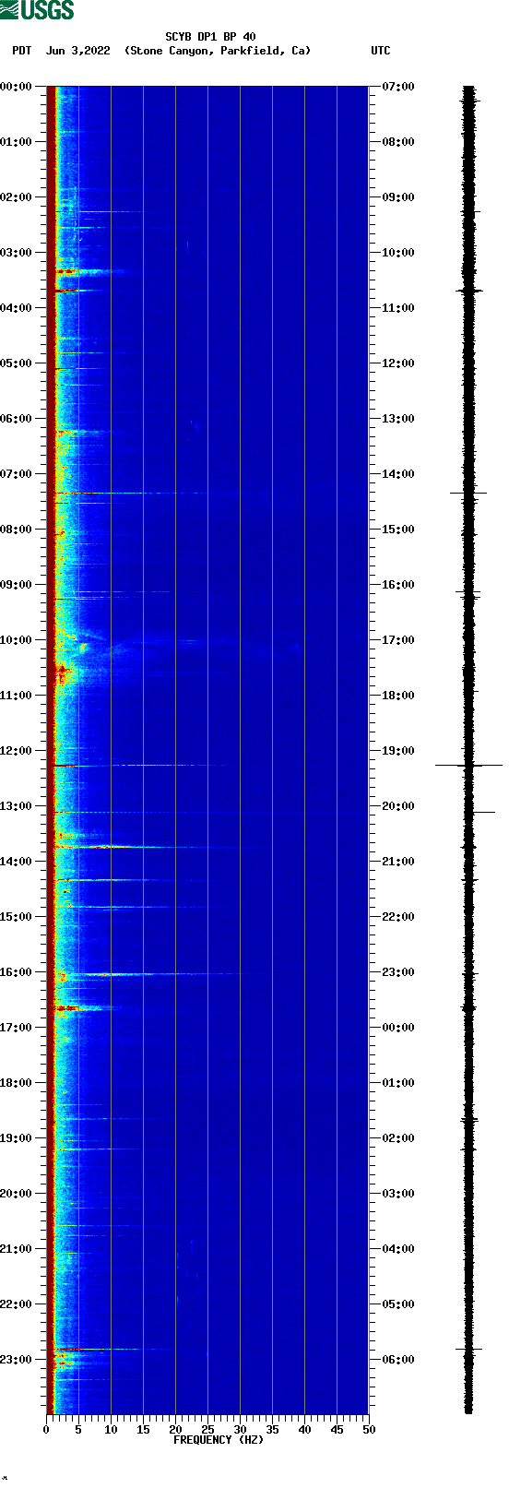509x1488 pixels.
Task: Click the '15' frequency tick label
Action: click(143, 1430)
